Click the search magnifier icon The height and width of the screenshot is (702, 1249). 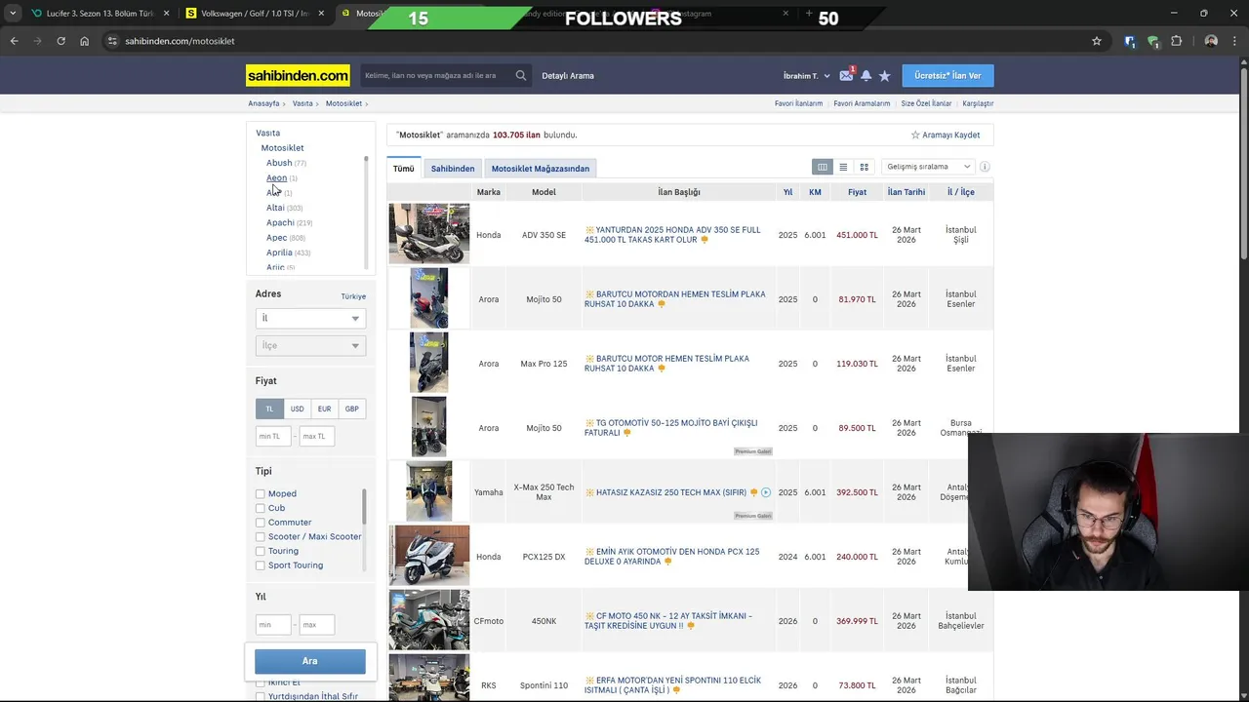coord(521,75)
